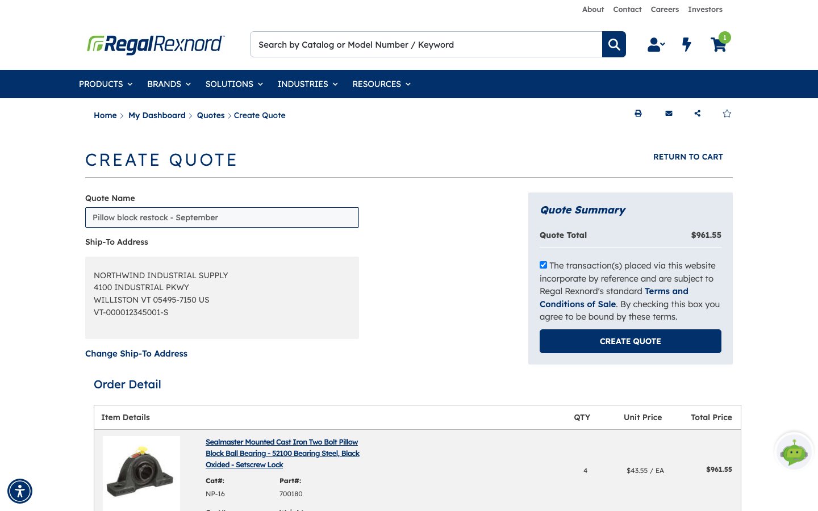Go to Quotes breadcrumb

(x=211, y=115)
